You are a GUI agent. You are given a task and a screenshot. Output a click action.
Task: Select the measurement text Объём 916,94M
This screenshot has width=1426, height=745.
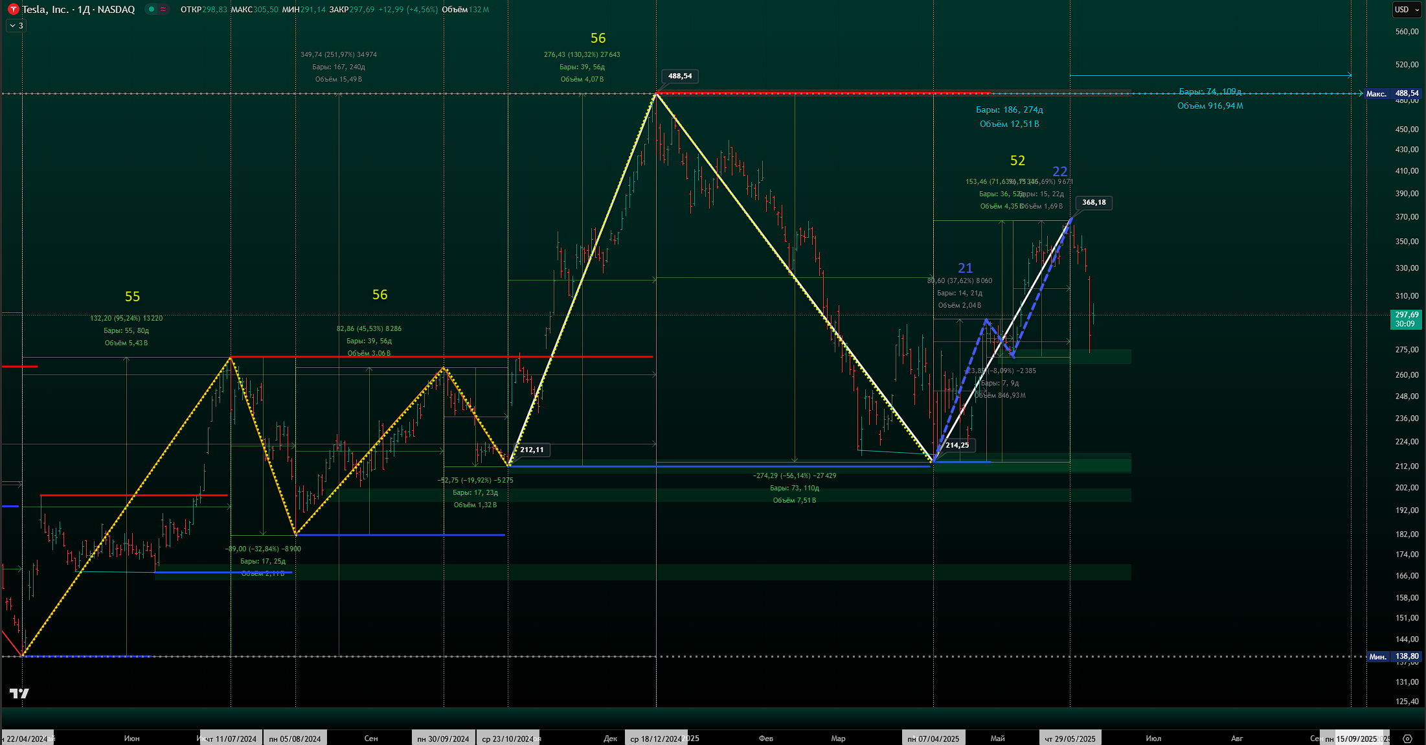point(1210,106)
